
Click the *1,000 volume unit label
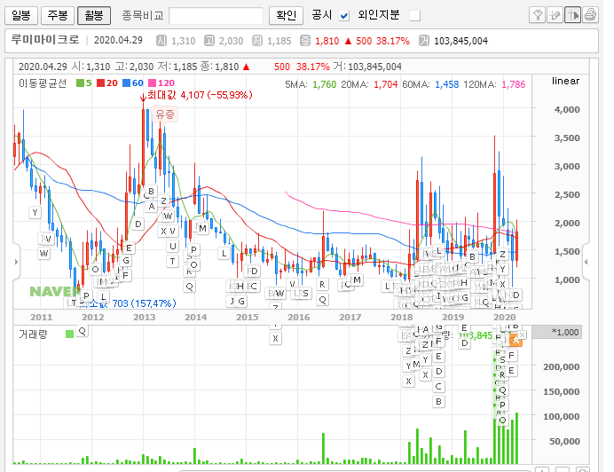[565, 332]
